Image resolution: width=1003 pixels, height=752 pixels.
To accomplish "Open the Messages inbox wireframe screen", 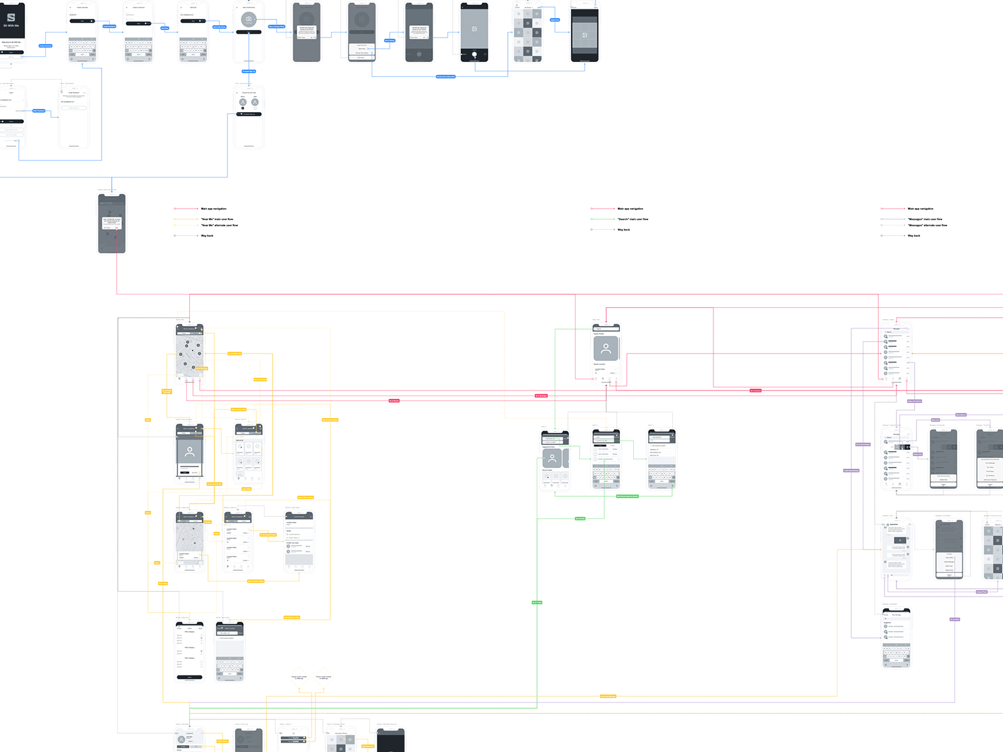I will pos(896,353).
